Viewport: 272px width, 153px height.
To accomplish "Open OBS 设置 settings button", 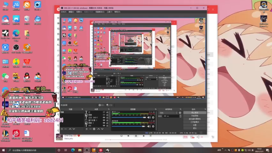I will (194, 125).
